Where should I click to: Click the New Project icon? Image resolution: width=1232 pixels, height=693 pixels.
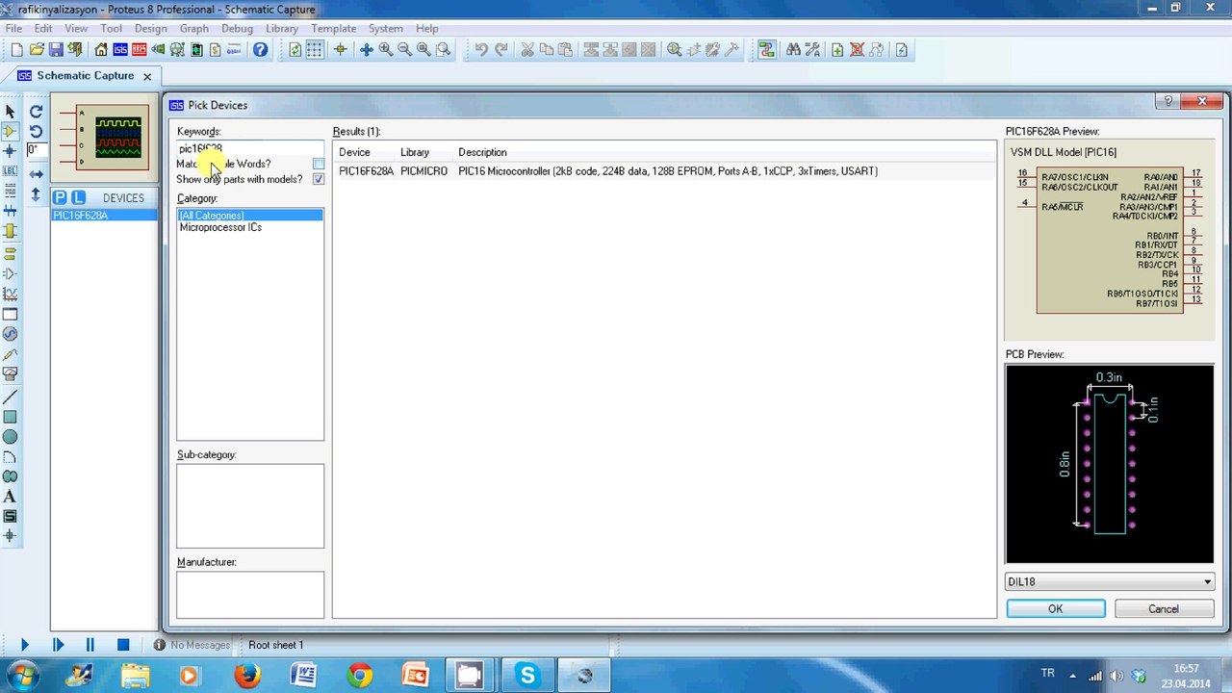coord(17,50)
